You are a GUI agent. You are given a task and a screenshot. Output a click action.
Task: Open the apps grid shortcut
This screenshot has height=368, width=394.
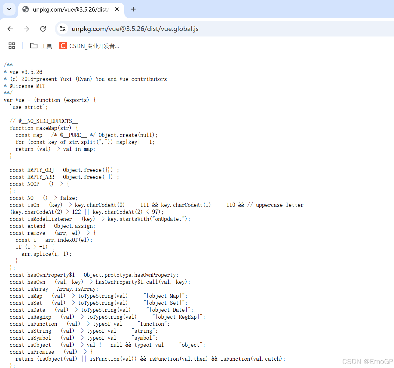[12, 46]
